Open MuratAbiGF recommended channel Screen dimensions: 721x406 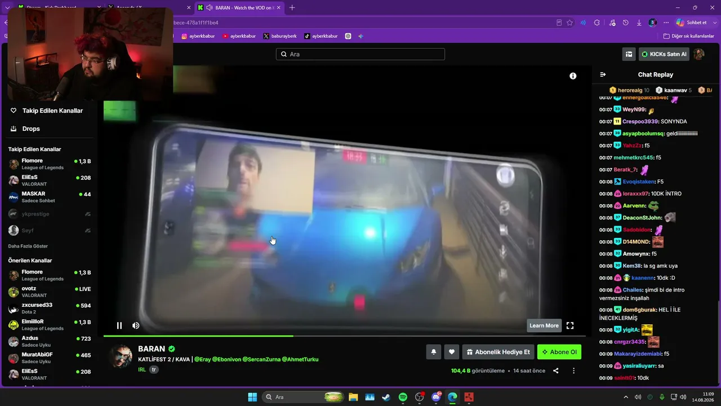[x=50, y=358]
